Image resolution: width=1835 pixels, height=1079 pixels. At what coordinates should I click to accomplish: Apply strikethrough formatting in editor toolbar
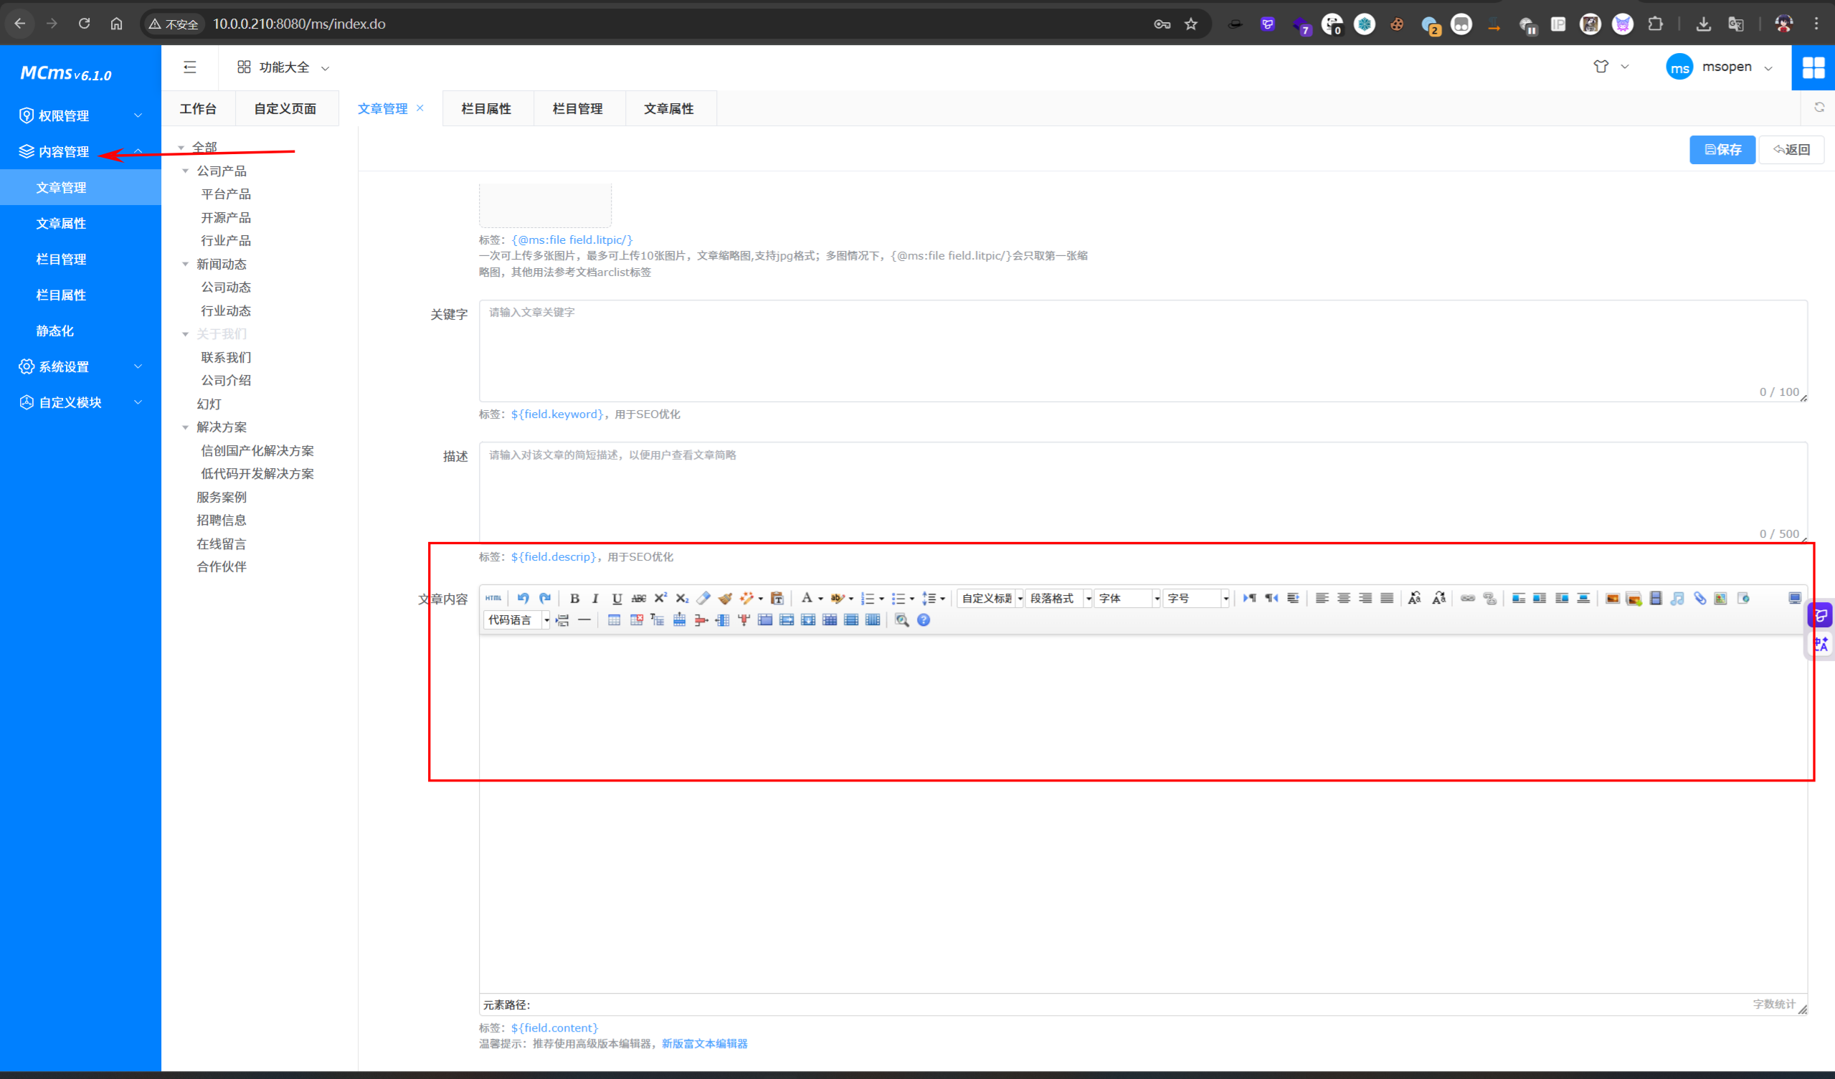click(x=638, y=598)
